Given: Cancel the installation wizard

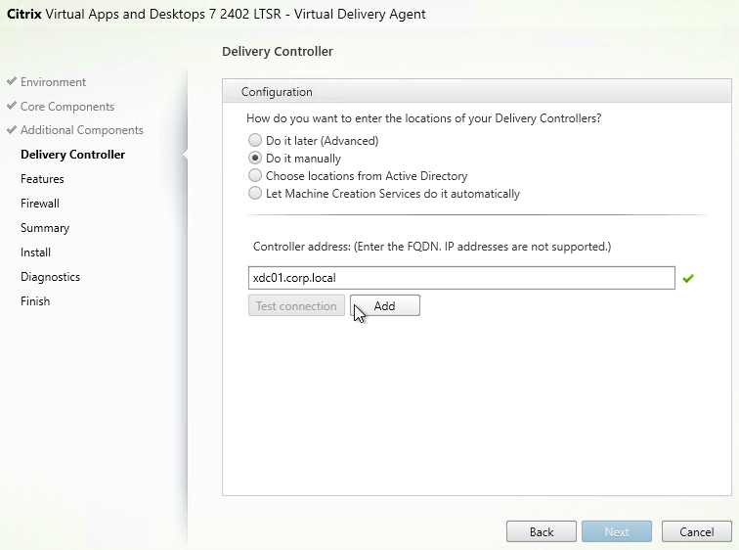Looking at the screenshot, I should point(697,532).
